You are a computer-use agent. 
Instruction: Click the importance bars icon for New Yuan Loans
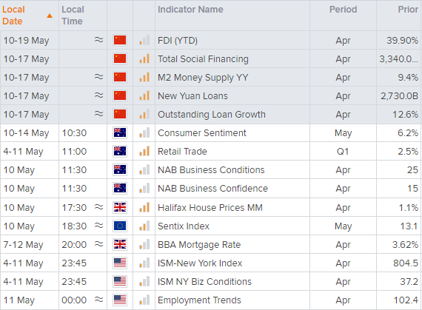click(144, 95)
